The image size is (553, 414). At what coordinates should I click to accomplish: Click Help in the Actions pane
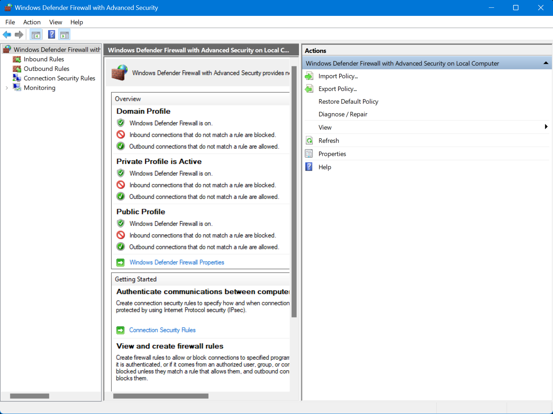pos(325,167)
